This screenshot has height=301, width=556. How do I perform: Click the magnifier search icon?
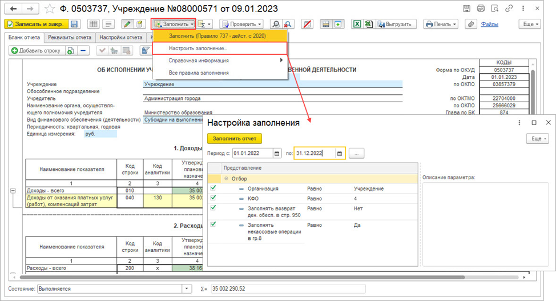275,24
